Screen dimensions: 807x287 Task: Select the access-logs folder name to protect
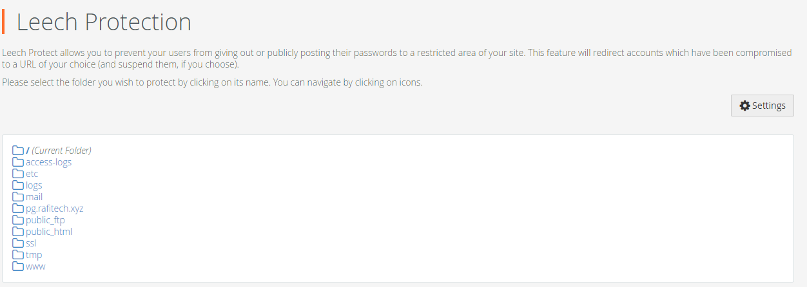48,162
